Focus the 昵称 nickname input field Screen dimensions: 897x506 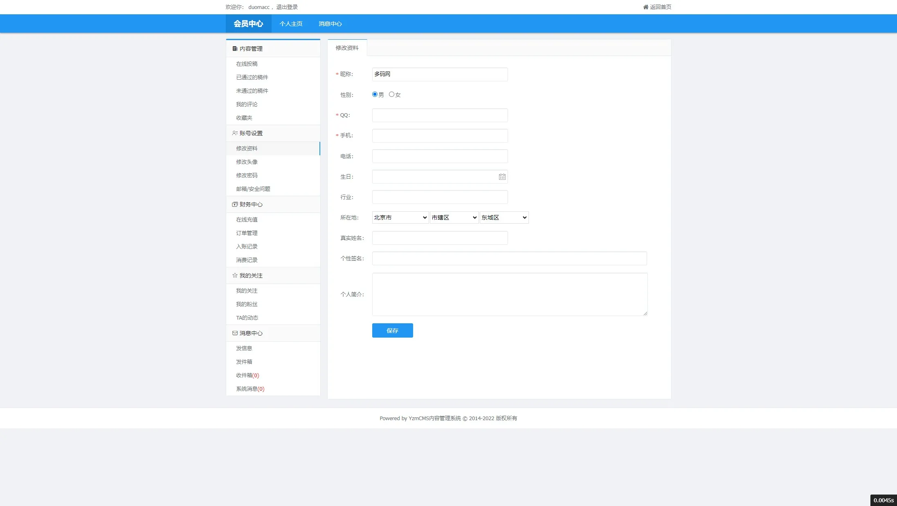click(440, 74)
